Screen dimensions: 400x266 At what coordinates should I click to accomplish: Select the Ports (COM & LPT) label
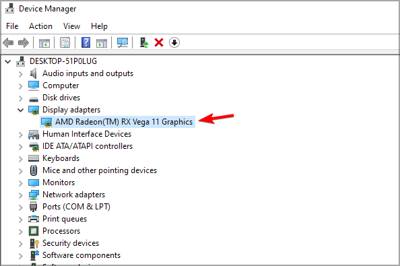[76, 207]
